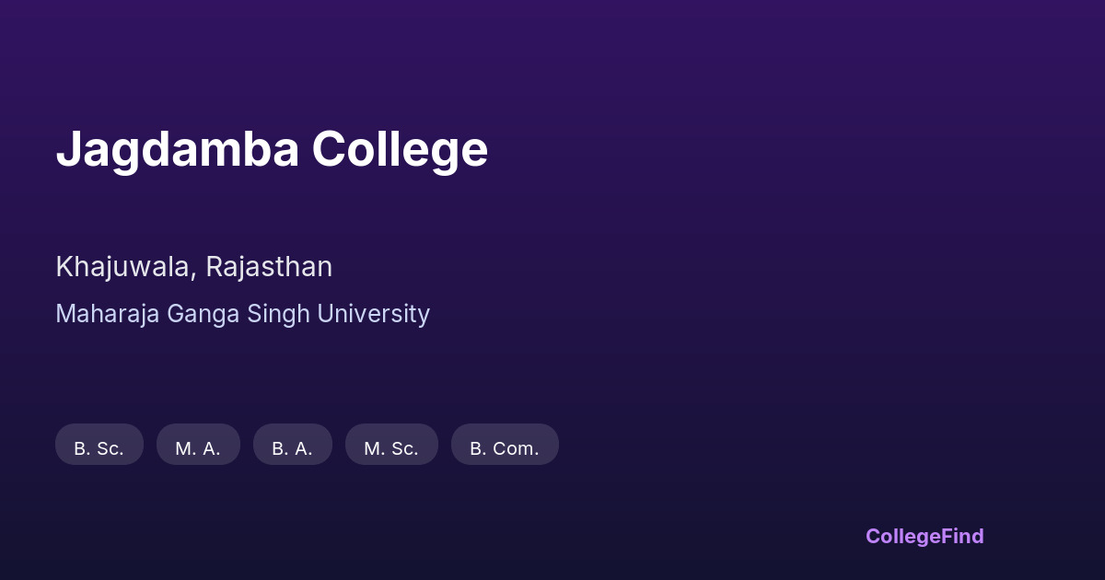Click the word "Jagdamba" in the title
This screenshot has width=1105, height=580.
click(177, 149)
